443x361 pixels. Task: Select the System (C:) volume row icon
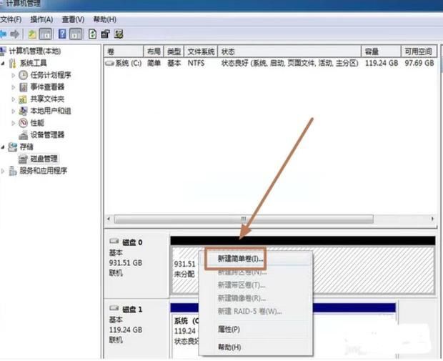[x=109, y=63]
